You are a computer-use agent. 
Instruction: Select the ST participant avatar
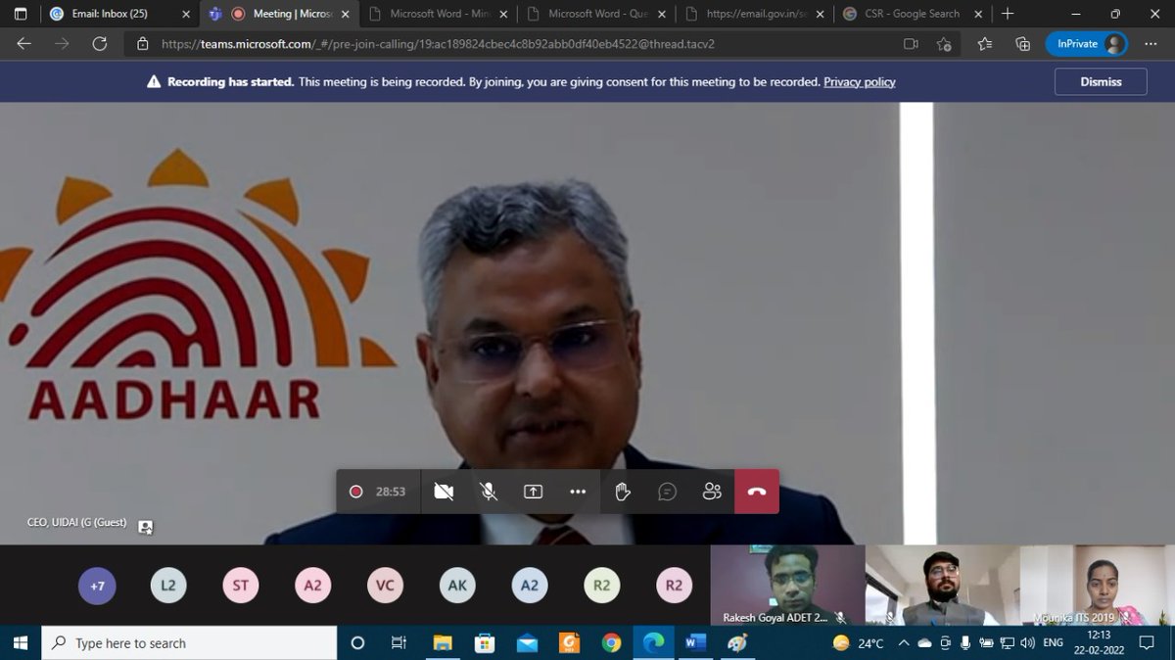click(x=241, y=586)
